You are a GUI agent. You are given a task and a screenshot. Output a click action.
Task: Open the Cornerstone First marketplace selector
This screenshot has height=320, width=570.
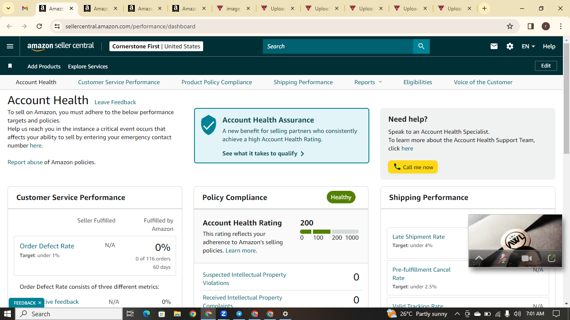(156, 46)
